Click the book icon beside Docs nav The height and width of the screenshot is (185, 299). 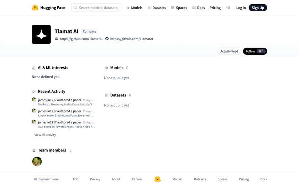[194, 8]
